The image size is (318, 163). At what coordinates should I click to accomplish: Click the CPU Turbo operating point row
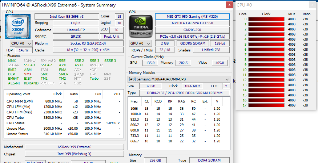[64, 117]
